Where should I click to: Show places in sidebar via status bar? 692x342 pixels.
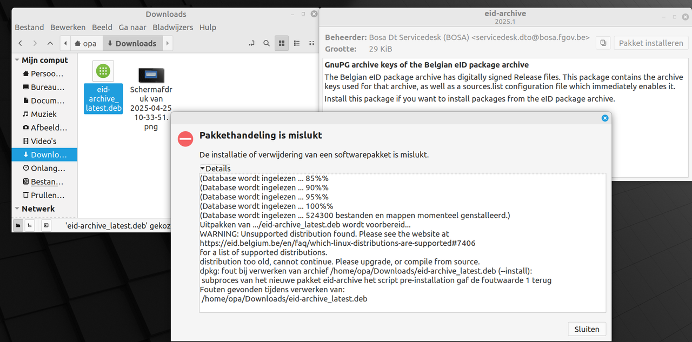tap(18, 225)
